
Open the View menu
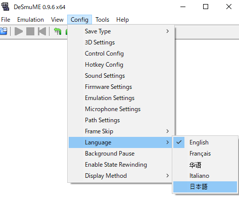pos(57,20)
